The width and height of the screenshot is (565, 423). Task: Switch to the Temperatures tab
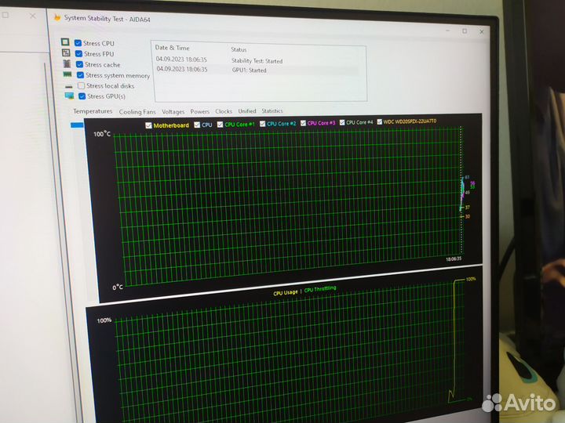[93, 111]
